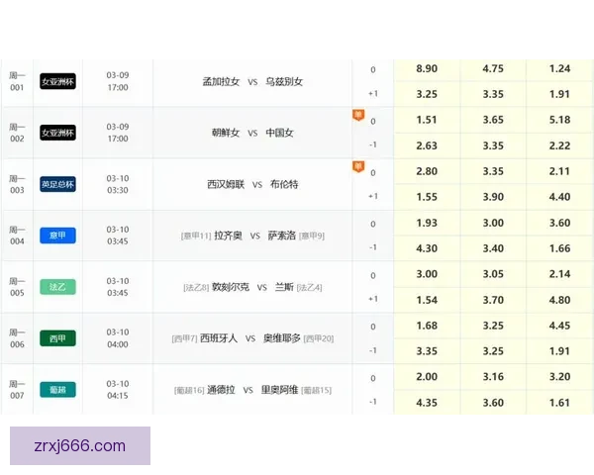Select handicap odds 1.61 in match 007
This screenshot has width=594, height=475.
pyautogui.click(x=560, y=403)
